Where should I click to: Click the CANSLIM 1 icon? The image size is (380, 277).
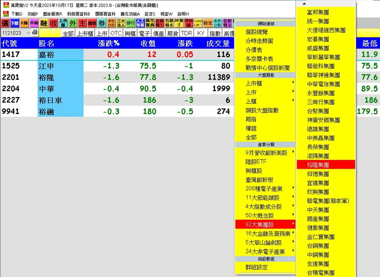tap(198, 23)
